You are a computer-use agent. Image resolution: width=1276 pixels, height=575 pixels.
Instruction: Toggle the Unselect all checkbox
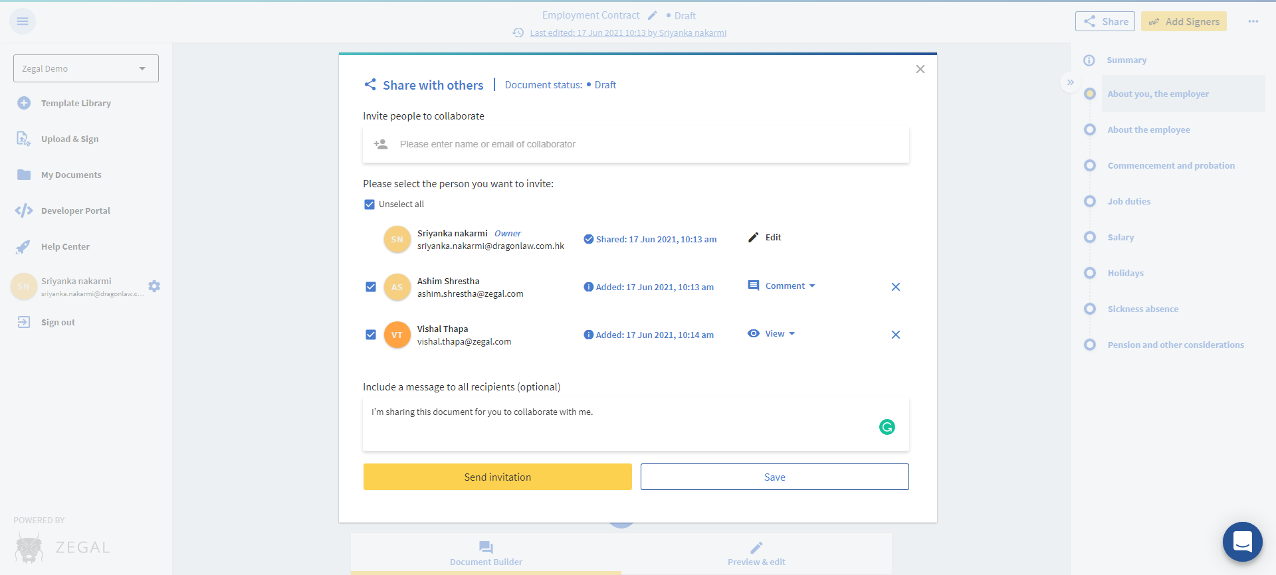370,205
